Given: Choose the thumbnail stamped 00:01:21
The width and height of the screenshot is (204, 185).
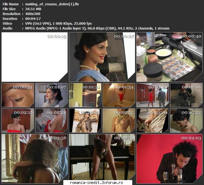Looking at the screenshot, I should 85,95.
